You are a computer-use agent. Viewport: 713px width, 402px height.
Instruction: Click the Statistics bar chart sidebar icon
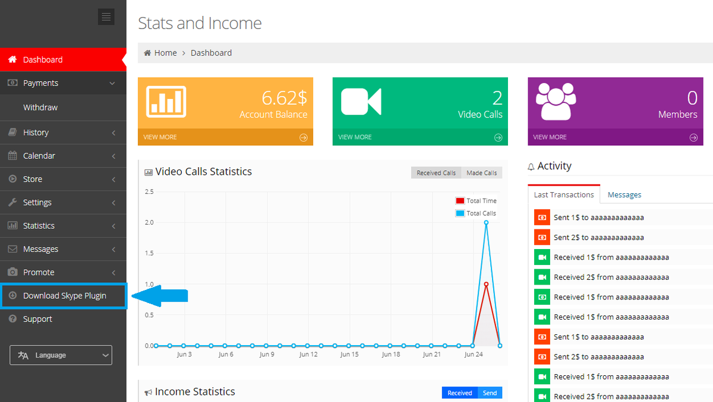tap(12, 225)
